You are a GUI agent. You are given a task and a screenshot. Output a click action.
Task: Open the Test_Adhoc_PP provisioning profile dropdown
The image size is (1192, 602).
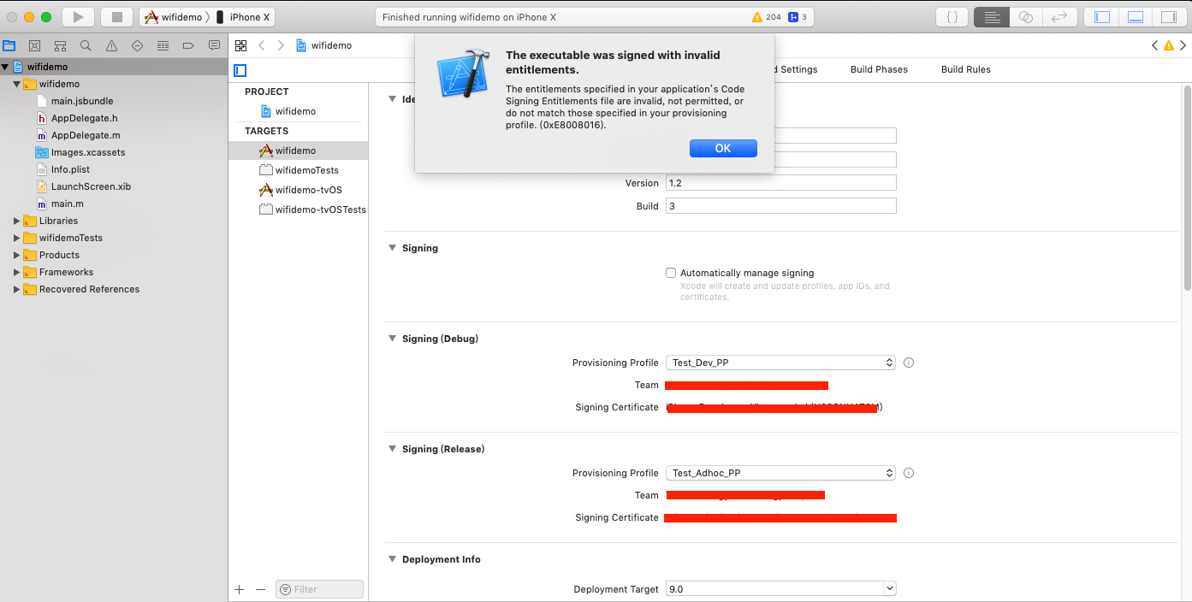coord(780,473)
